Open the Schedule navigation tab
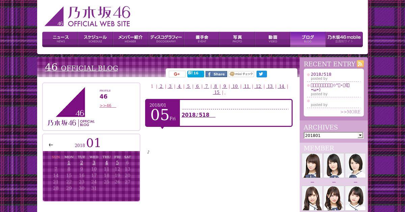The width and height of the screenshot is (405, 212). [95, 39]
